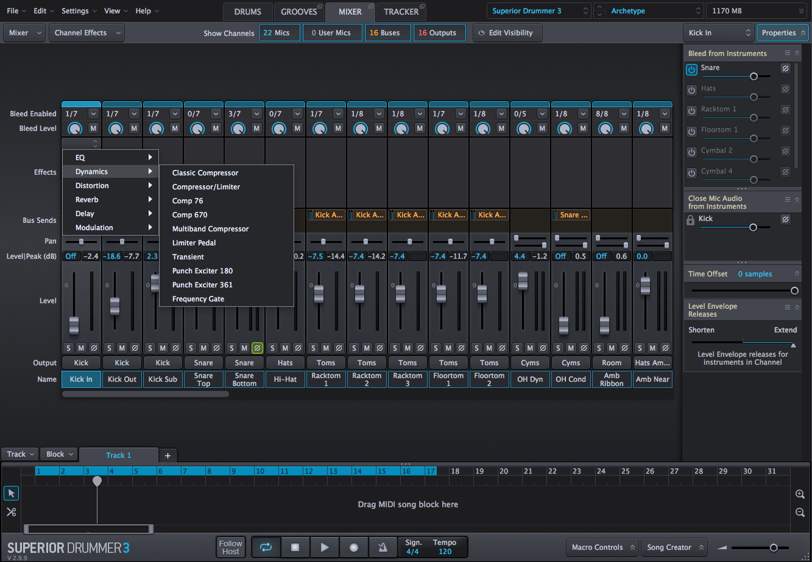
Task: Solo the Kick In channel
Action: pos(68,348)
